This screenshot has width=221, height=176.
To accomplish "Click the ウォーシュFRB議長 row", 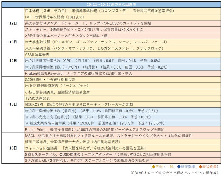I will pos(122,148).
